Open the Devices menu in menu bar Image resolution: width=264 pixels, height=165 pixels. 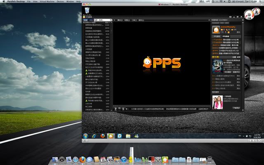pos(60,2)
